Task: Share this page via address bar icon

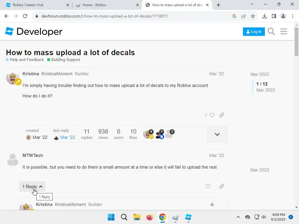Action: [x=244, y=16]
